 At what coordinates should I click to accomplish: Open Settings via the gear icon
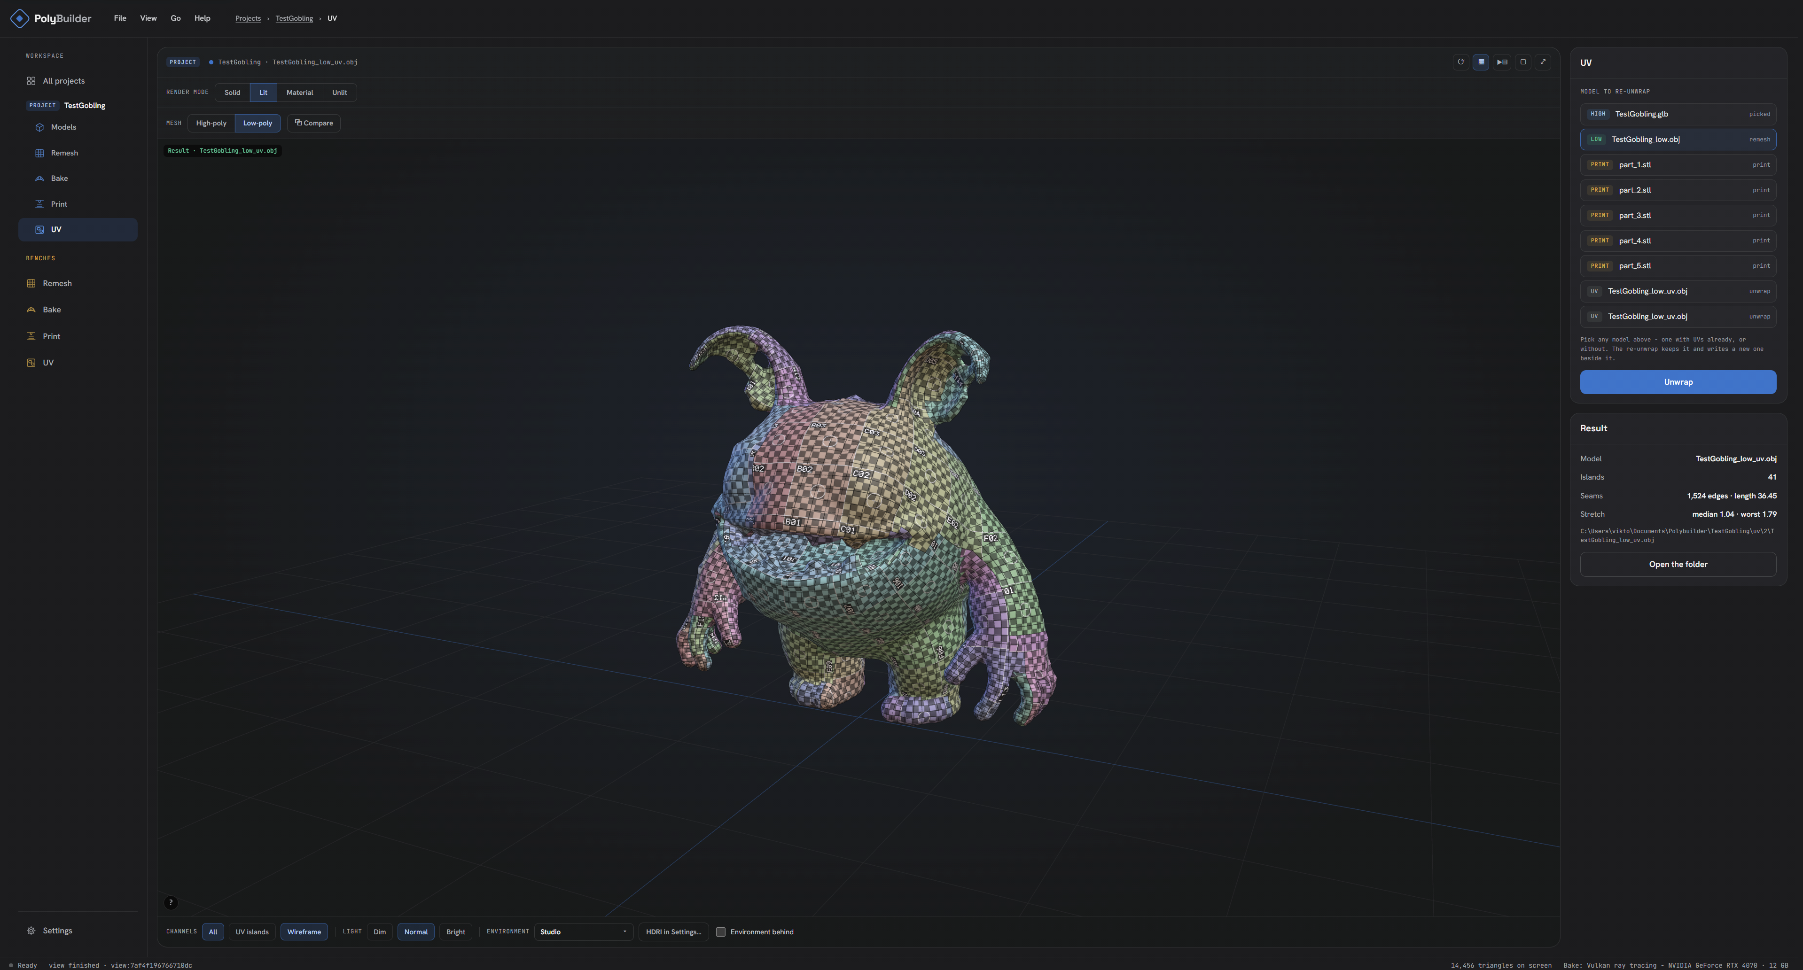coord(31,930)
